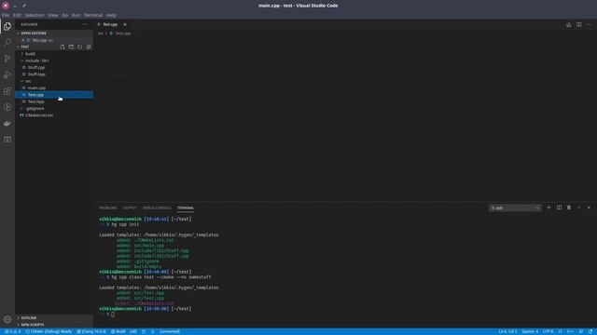Click the Build button in status bar

coord(118,331)
